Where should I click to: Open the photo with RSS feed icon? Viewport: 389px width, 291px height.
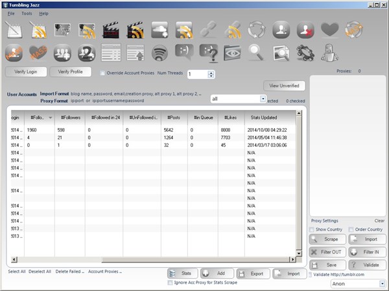[x=87, y=30]
